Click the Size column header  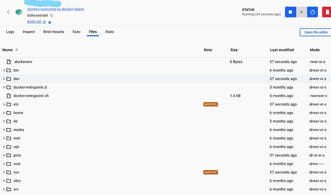(x=234, y=50)
